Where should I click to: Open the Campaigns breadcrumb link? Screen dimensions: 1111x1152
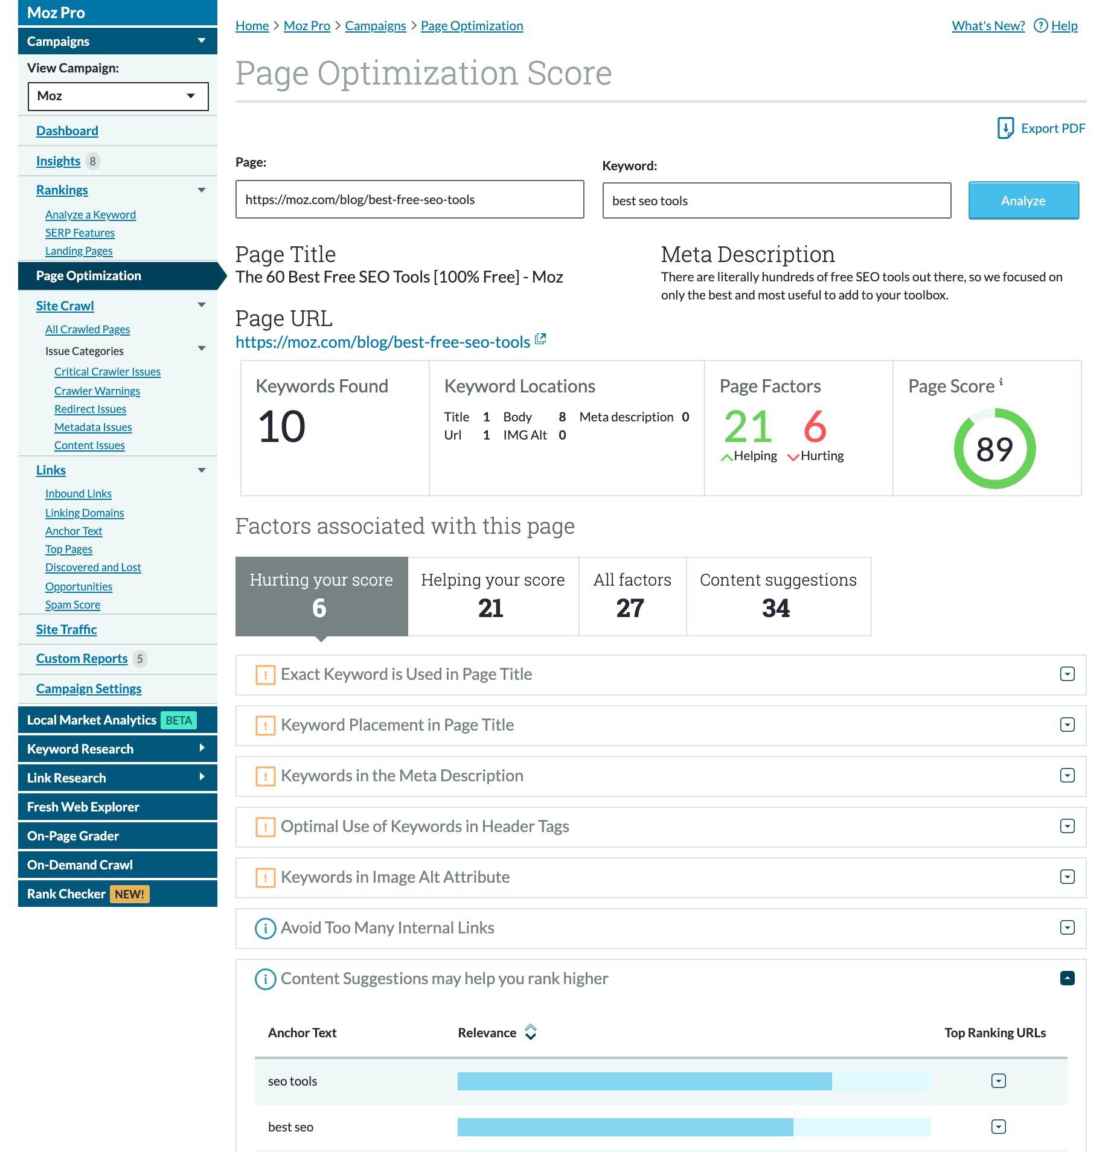click(376, 26)
